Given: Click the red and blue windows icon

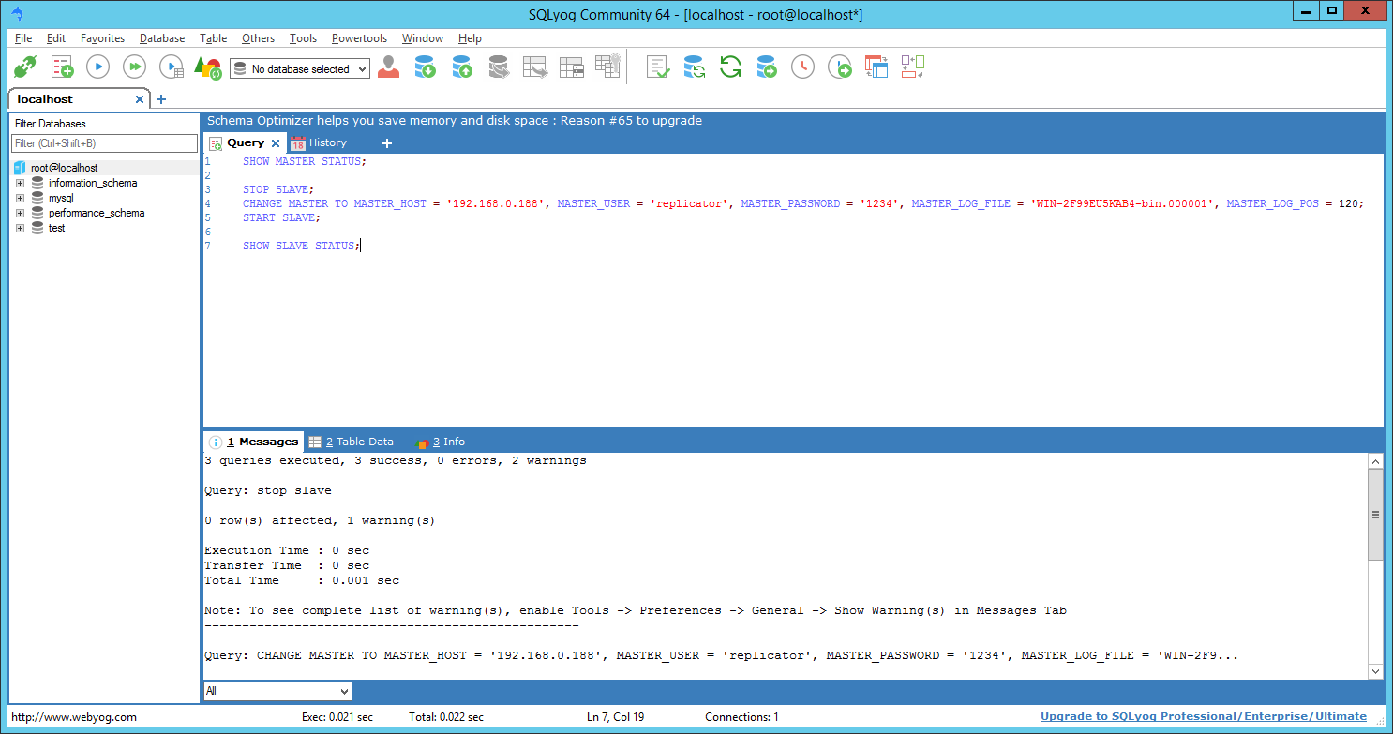Looking at the screenshot, I should click(876, 67).
